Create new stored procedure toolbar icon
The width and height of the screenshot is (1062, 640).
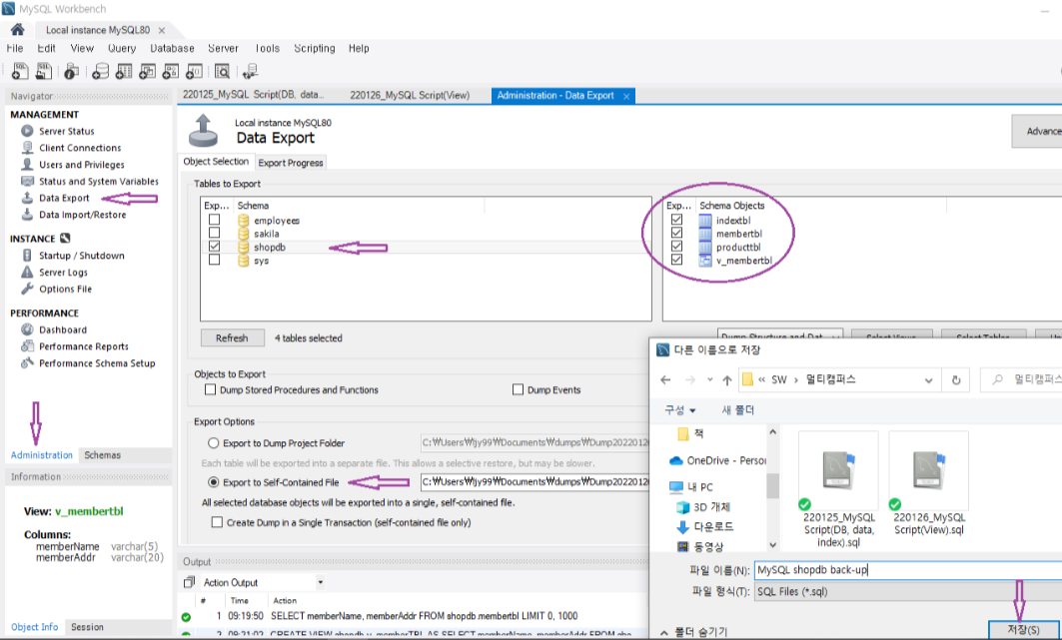[171, 71]
